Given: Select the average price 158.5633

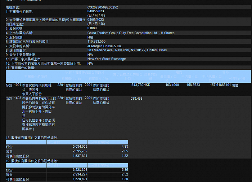Looking at the screenshot, I should (193, 85).
